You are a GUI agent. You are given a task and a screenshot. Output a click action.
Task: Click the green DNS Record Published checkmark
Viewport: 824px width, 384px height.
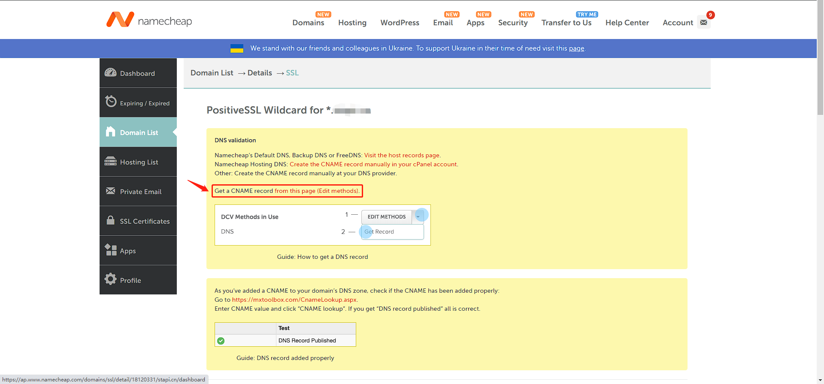[221, 341]
